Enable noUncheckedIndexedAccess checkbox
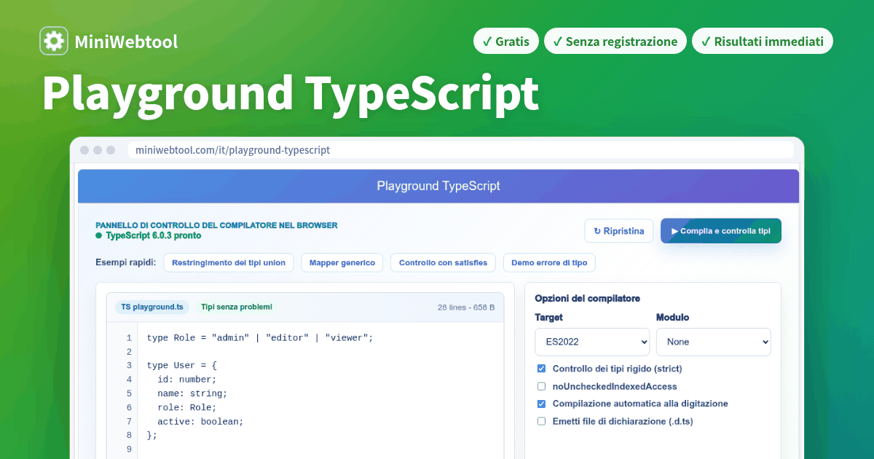 541,386
